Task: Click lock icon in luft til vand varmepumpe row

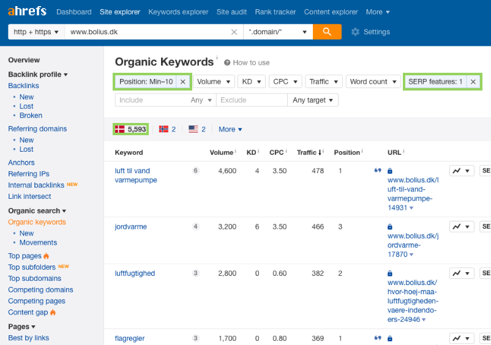Action: [x=390, y=171]
